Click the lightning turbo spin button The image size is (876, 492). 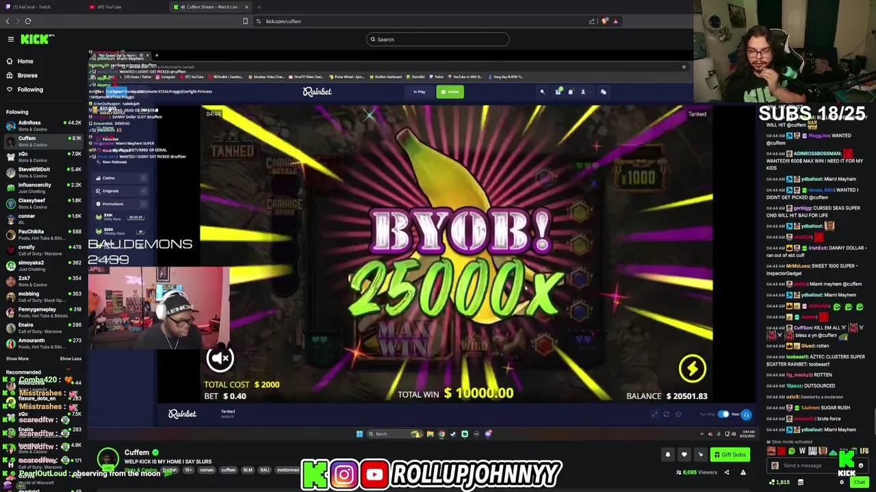[x=692, y=369]
